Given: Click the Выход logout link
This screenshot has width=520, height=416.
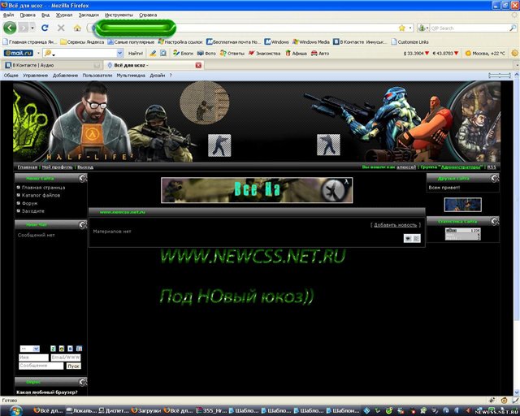Looking at the screenshot, I should [85, 167].
